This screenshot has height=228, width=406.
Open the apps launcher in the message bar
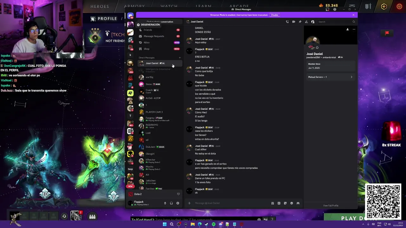coord(298,203)
